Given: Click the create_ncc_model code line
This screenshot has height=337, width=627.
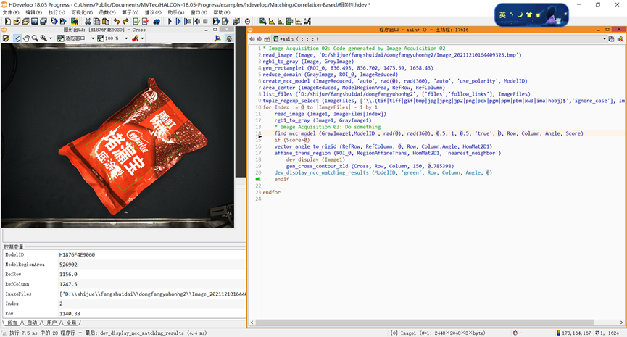Looking at the screenshot, I should (x=395, y=80).
